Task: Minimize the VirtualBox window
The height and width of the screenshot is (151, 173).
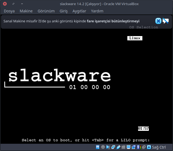Action: coord(22,4)
